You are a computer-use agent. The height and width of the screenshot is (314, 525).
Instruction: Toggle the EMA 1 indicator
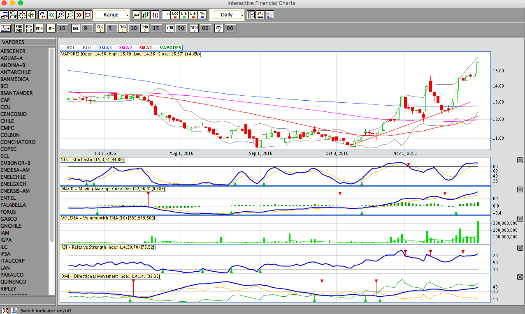[x=100, y=28]
